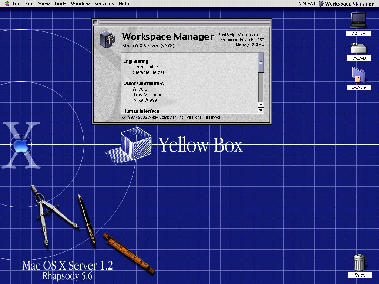Select the dshaw home folder icon
This screenshot has height=284, width=379.
tap(359, 75)
